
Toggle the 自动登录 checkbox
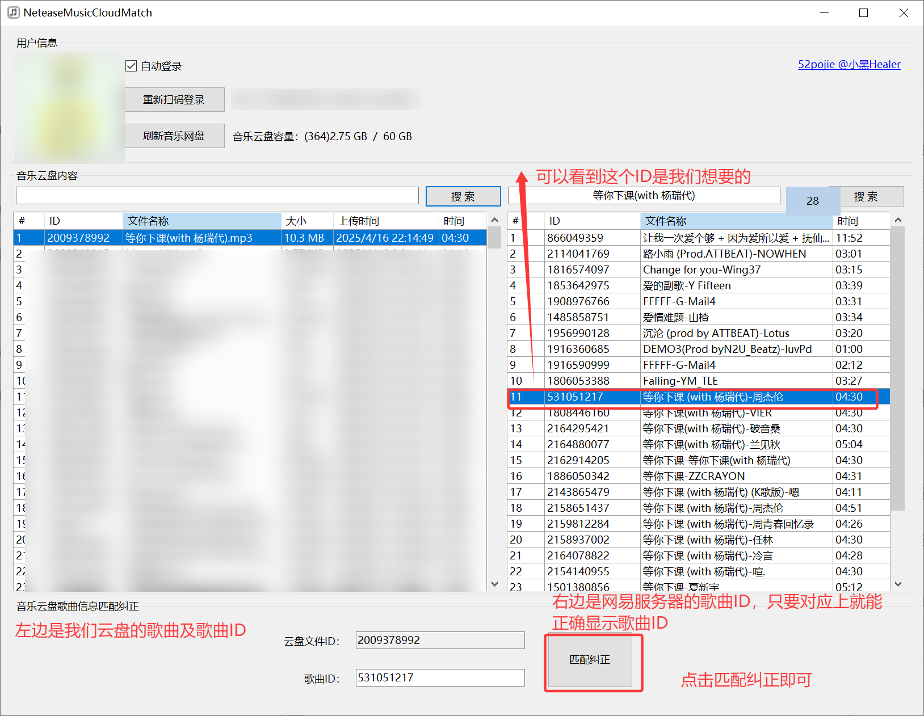point(131,66)
